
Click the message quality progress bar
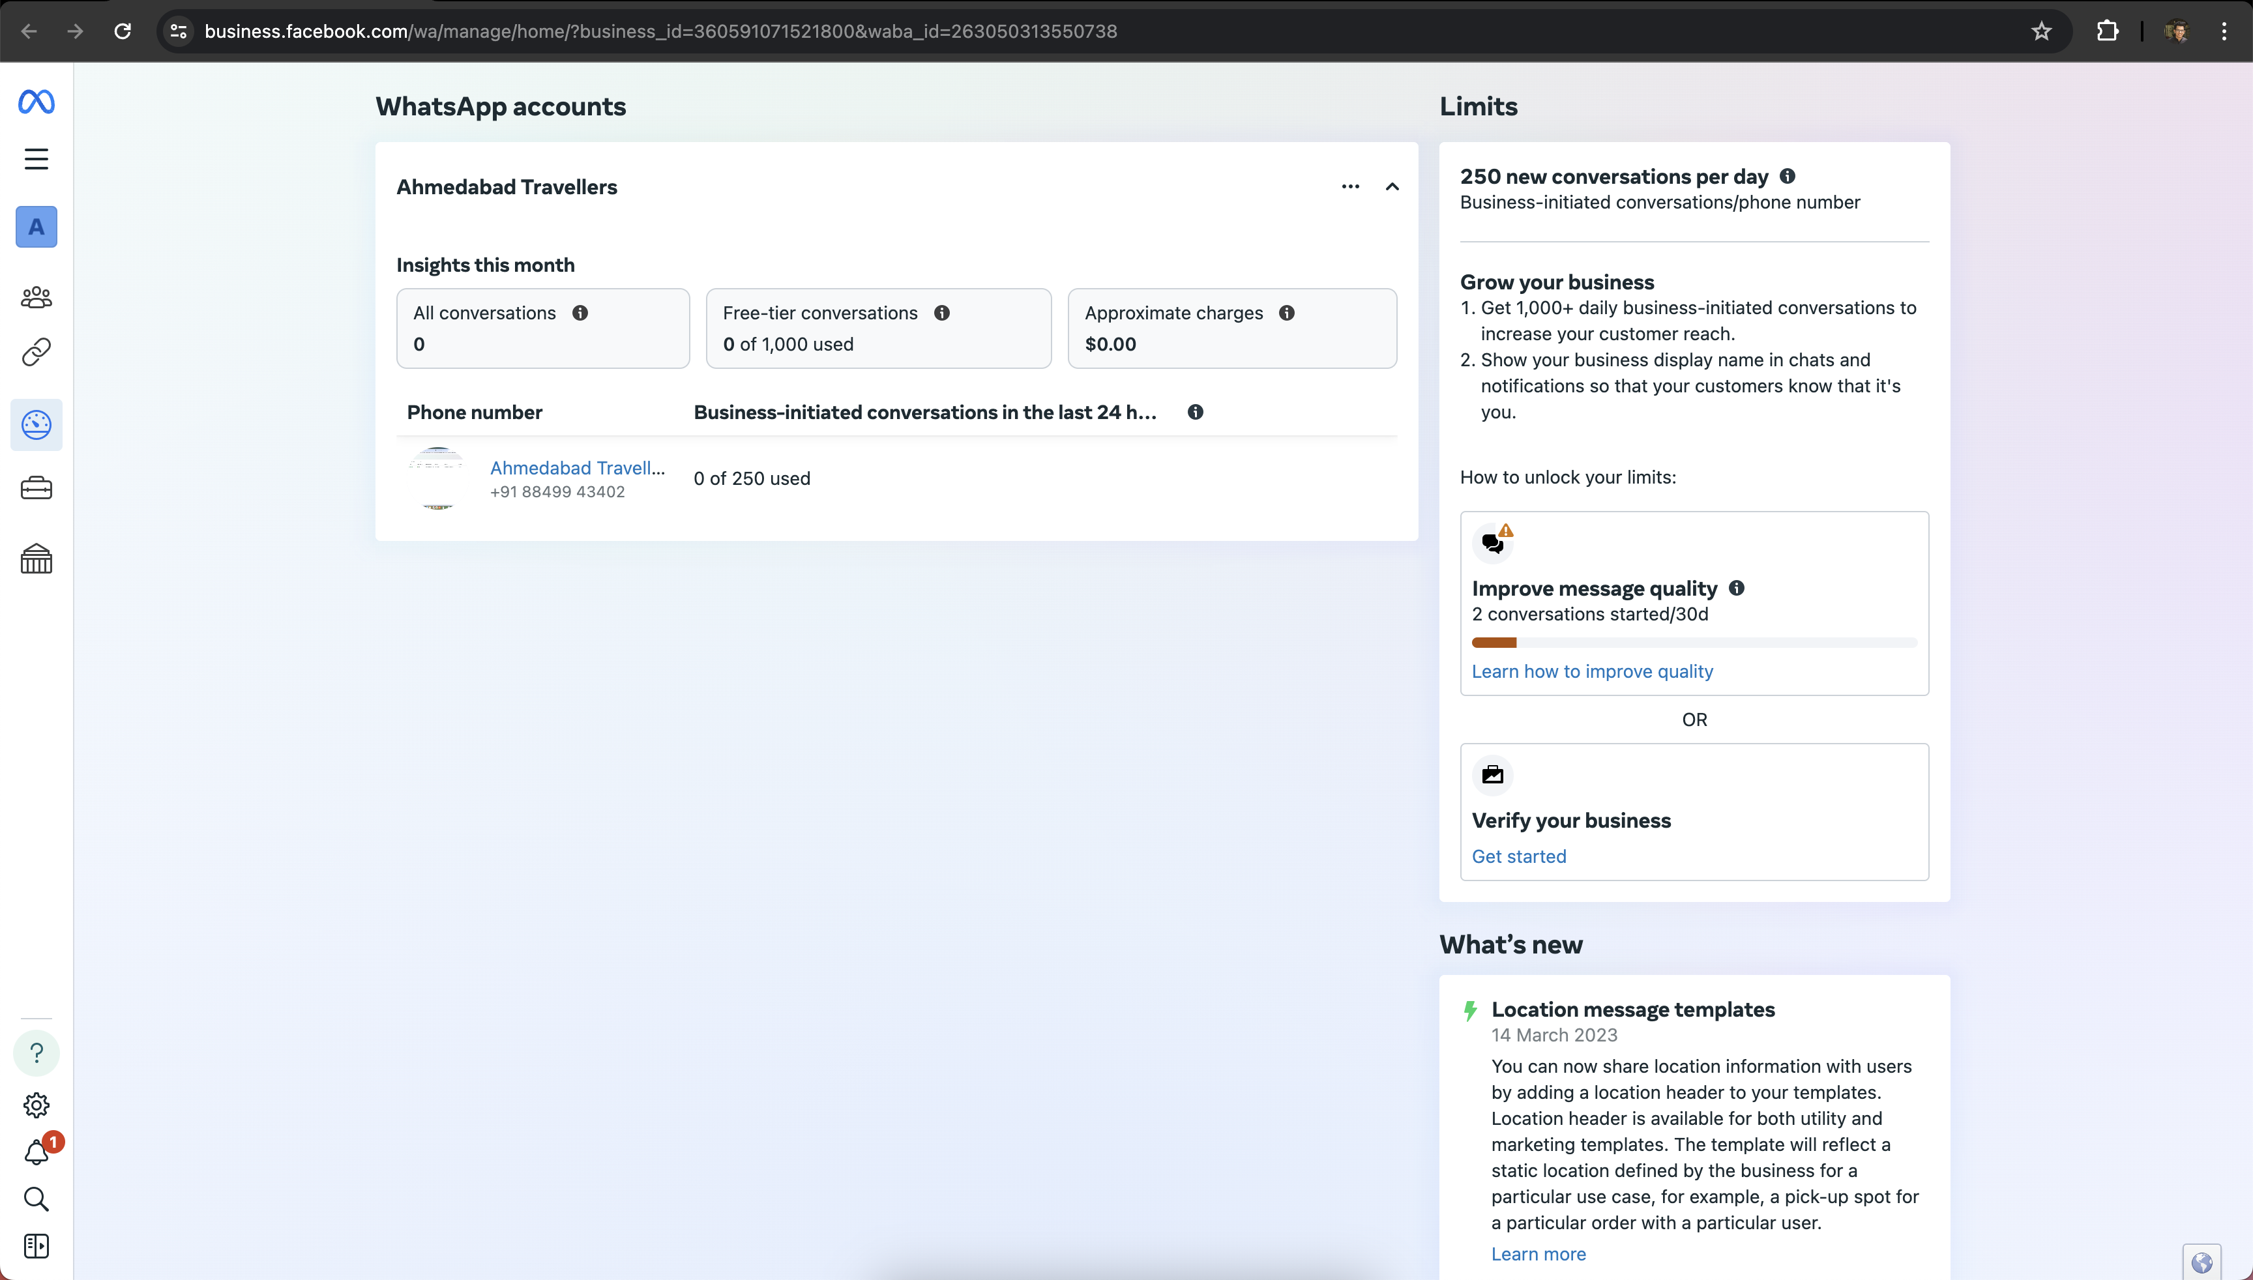coord(1694,643)
